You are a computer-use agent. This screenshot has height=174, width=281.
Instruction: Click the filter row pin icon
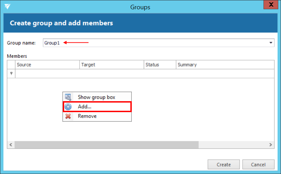[11, 73]
